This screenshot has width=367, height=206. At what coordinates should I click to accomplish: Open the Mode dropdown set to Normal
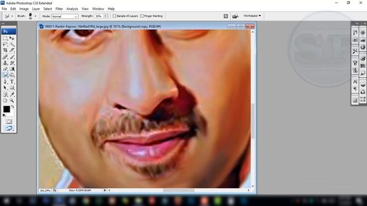point(65,17)
